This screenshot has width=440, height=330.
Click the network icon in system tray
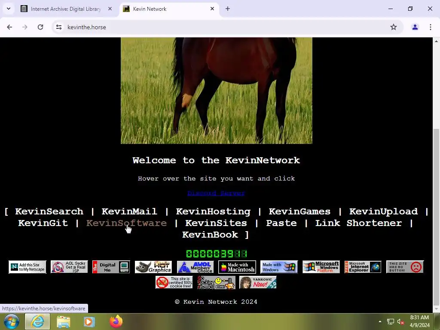pos(390,321)
